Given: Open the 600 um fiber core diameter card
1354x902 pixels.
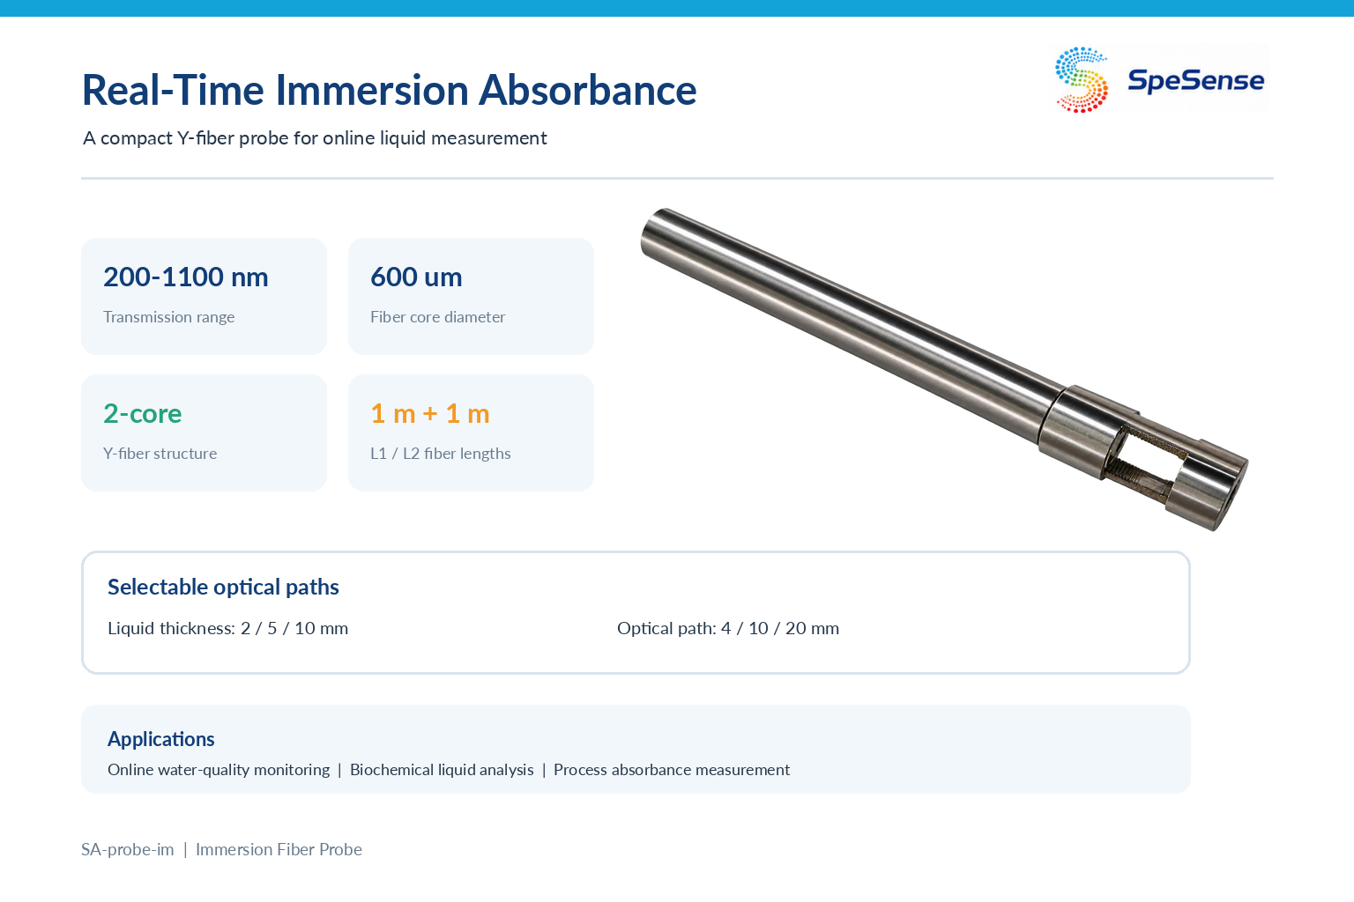Looking at the screenshot, I should pyautogui.click(x=471, y=296).
